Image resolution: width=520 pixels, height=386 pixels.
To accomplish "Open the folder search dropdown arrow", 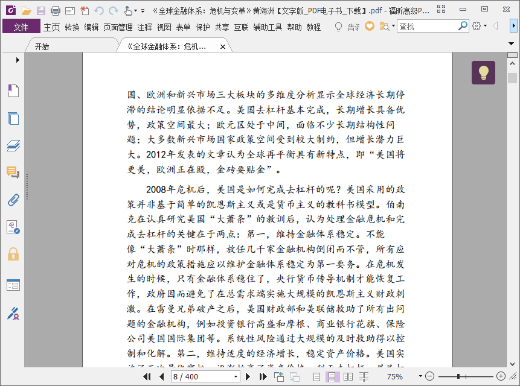I will click(393, 25).
